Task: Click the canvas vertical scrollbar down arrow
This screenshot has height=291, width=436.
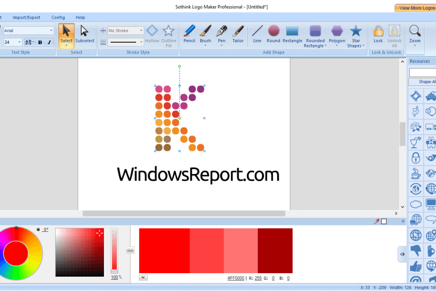Action: coord(402,207)
